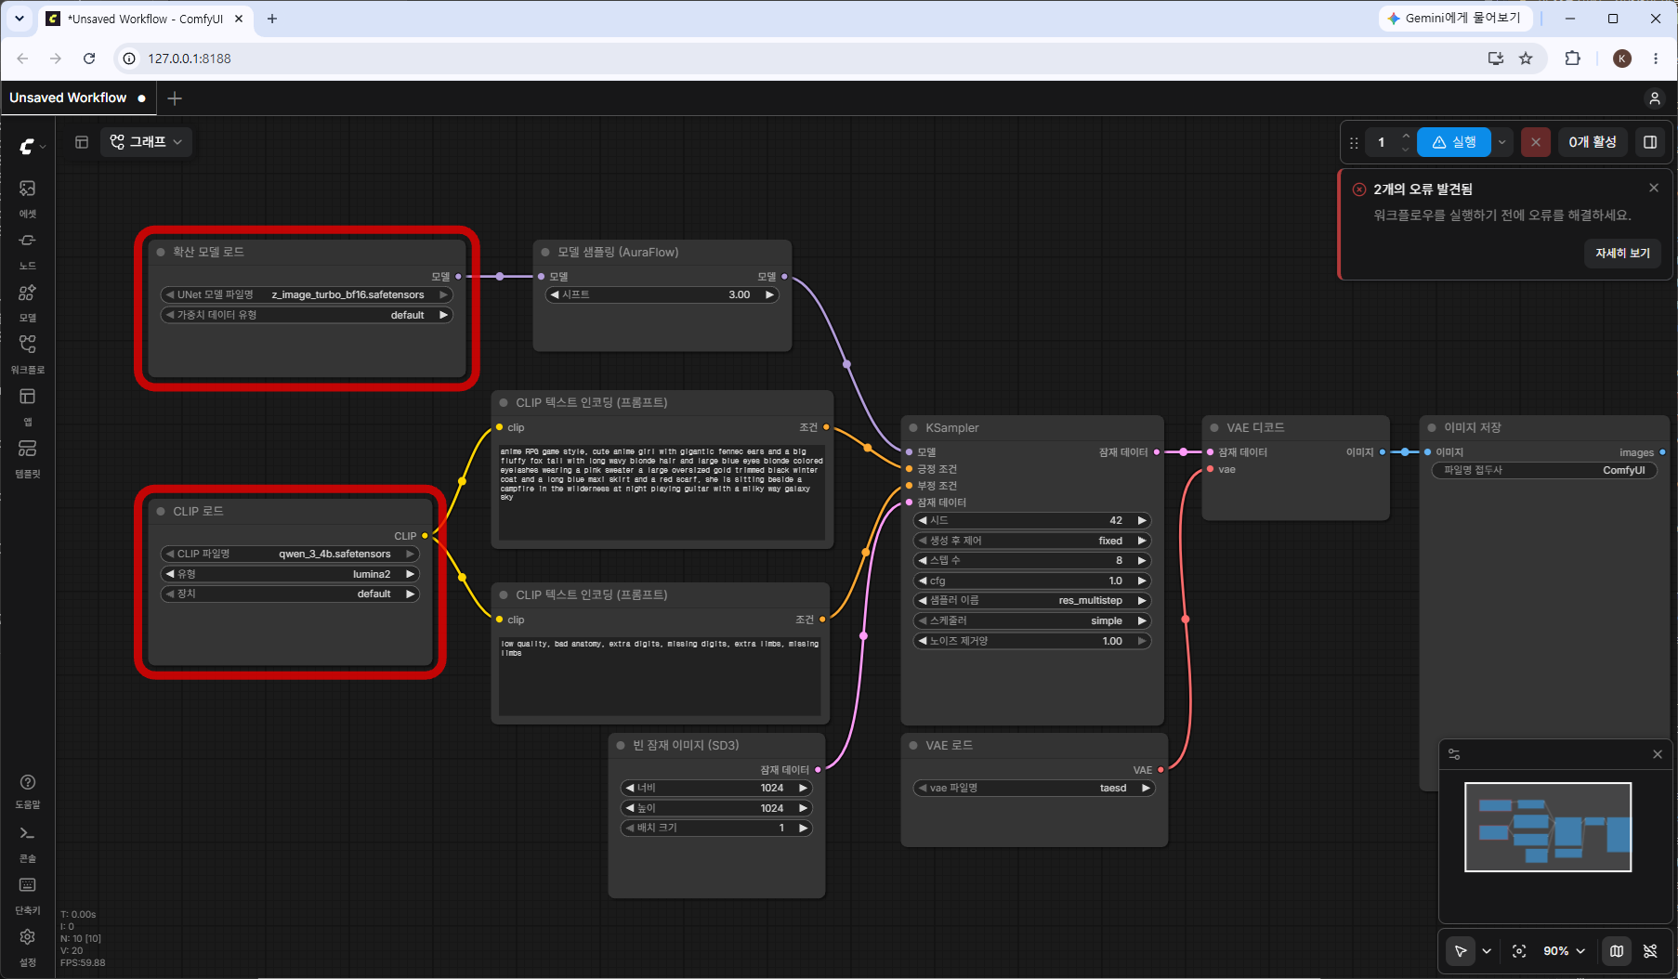The width and height of the screenshot is (1678, 979).
Task: Open the node library sidebar icon
Action: point(27,249)
